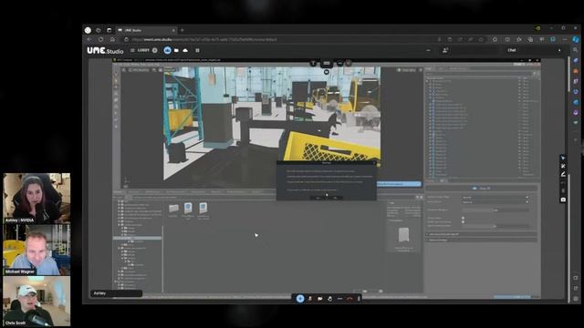The image size is (584, 328).
Task: Open the folder icon in UME toolbar
Action: pos(176,50)
